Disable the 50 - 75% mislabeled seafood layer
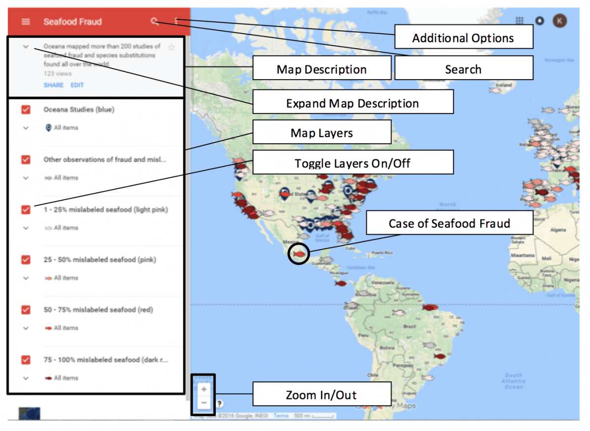 click(26, 310)
